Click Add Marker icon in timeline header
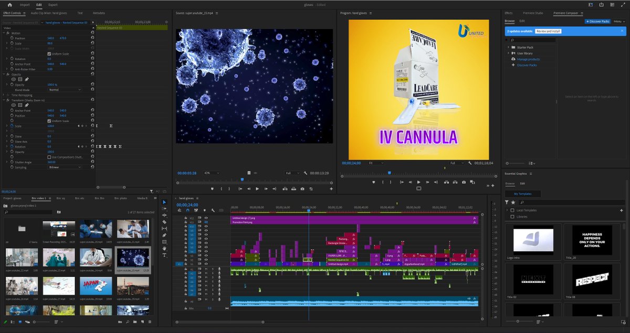The height and width of the screenshot is (333, 630). click(204, 210)
